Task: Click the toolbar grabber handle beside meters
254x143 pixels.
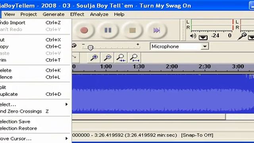Action: 183,30
